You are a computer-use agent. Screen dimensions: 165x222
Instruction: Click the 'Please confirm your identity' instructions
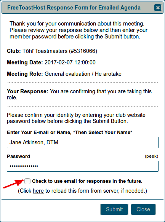(76, 118)
